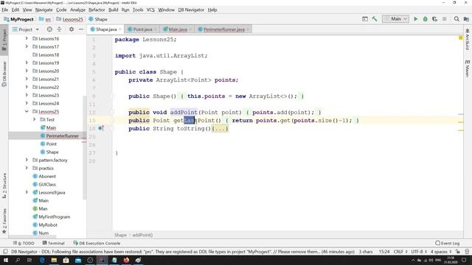Open the Main run configuration dropdown
Viewport: 472px width, 265px height.
(395, 19)
